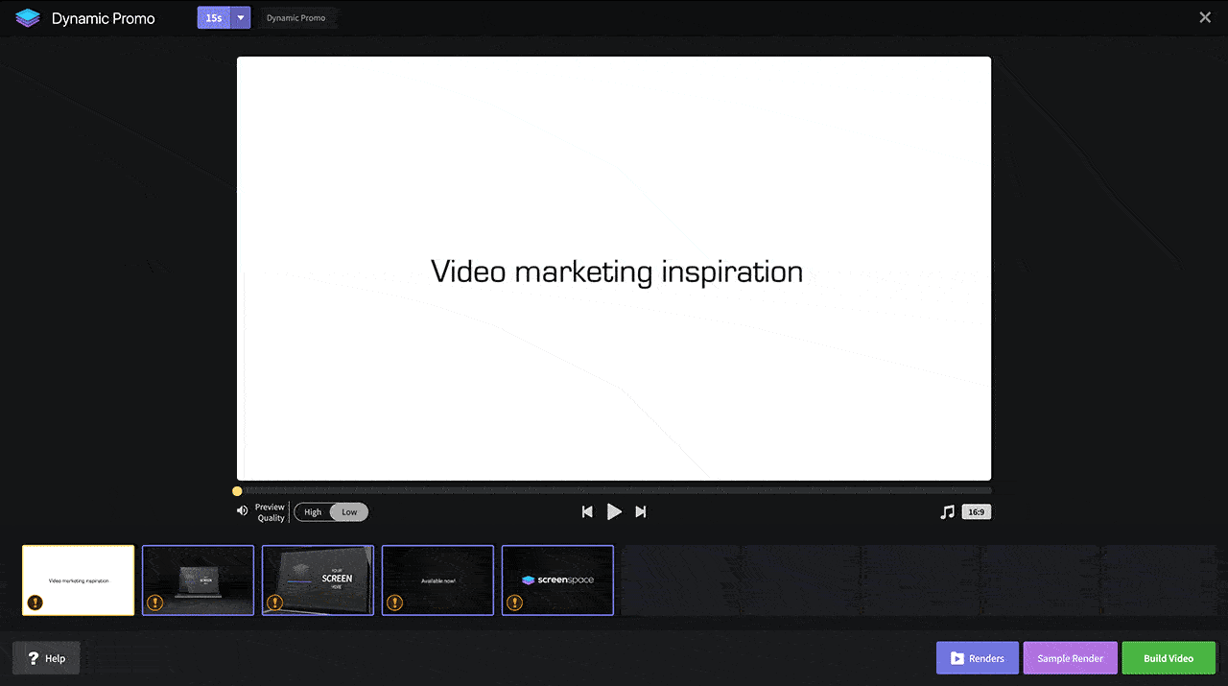
Task: Open the Renders list
Action: coord(977,658)
